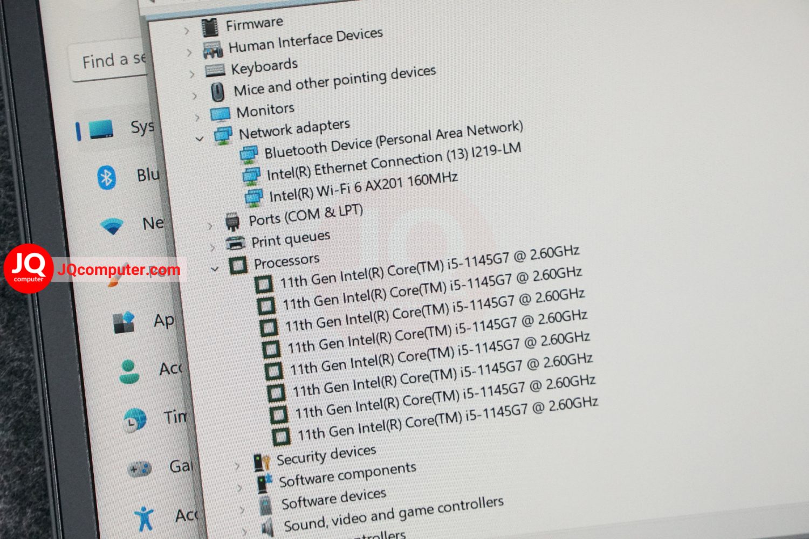Click the Sound, video and game controllers speaker icon
This screenshot has width=809, height=539.
[268, 527]
